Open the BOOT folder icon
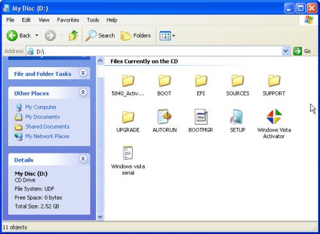 coord(164,81)
